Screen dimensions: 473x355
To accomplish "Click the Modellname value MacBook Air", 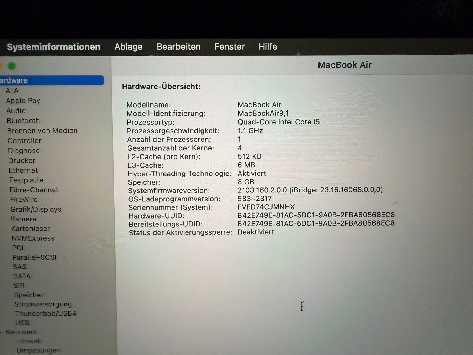I will click(x=259, y=105).
